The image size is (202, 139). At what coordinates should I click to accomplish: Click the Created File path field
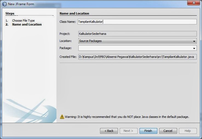pyautogui.click(x=138, y=57)
